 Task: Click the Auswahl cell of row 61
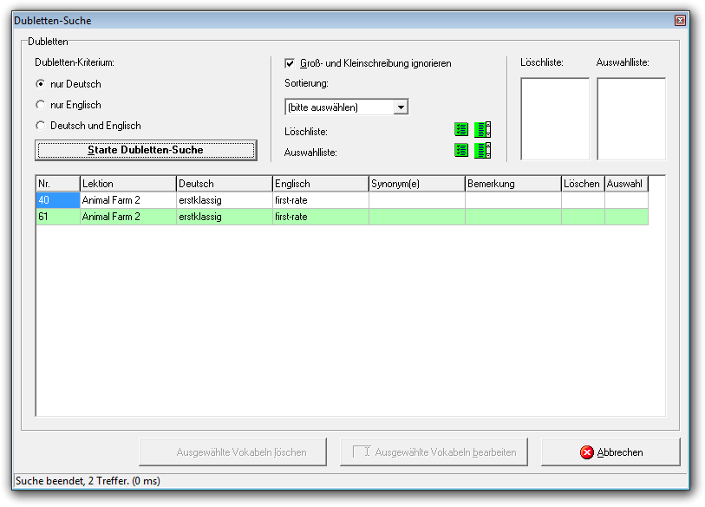click(625, 217)
